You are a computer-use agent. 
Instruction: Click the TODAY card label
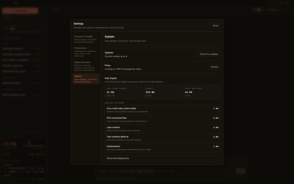tap(149, 88)
